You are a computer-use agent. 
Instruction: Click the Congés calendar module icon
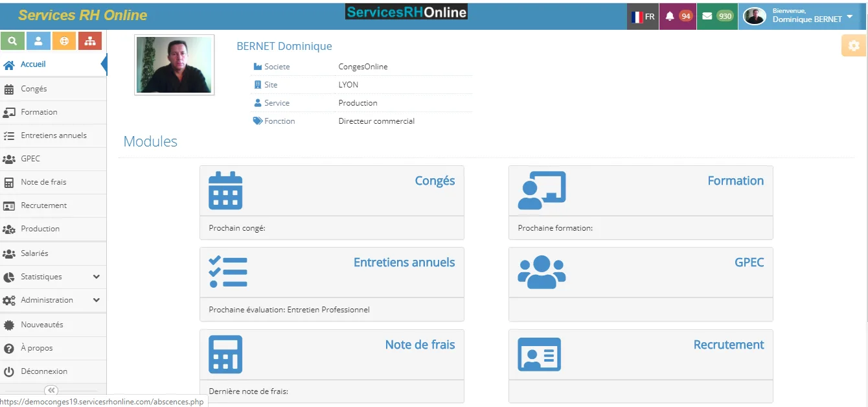(x=225, y=191)
